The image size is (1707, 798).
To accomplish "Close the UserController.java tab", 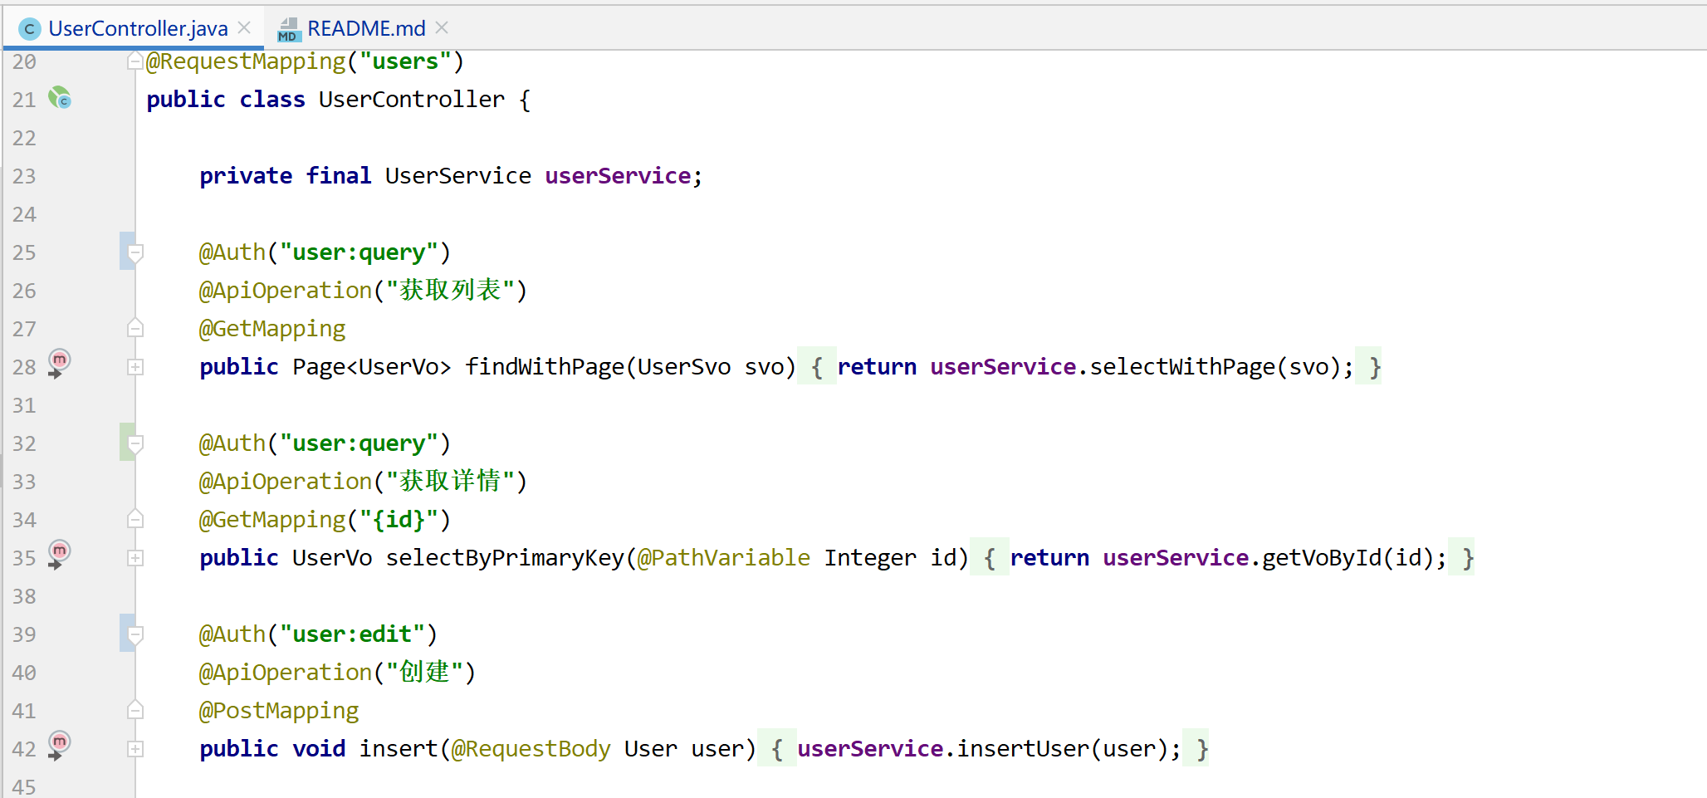I will (x=244, y=28).
